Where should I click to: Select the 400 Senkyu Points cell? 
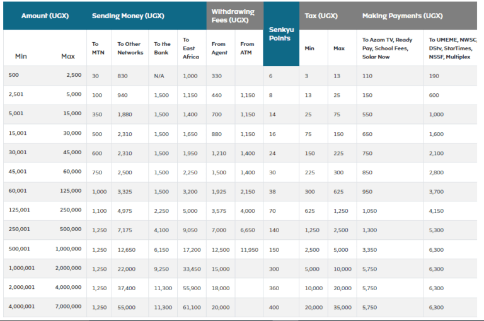tap(272, 307)
